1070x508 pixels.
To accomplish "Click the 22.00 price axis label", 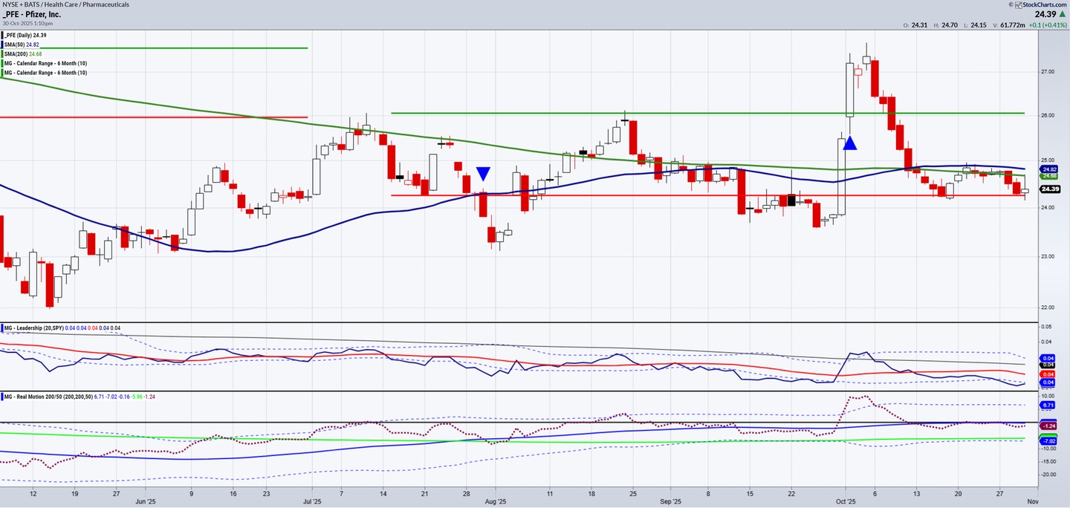I will (1048, 307).
